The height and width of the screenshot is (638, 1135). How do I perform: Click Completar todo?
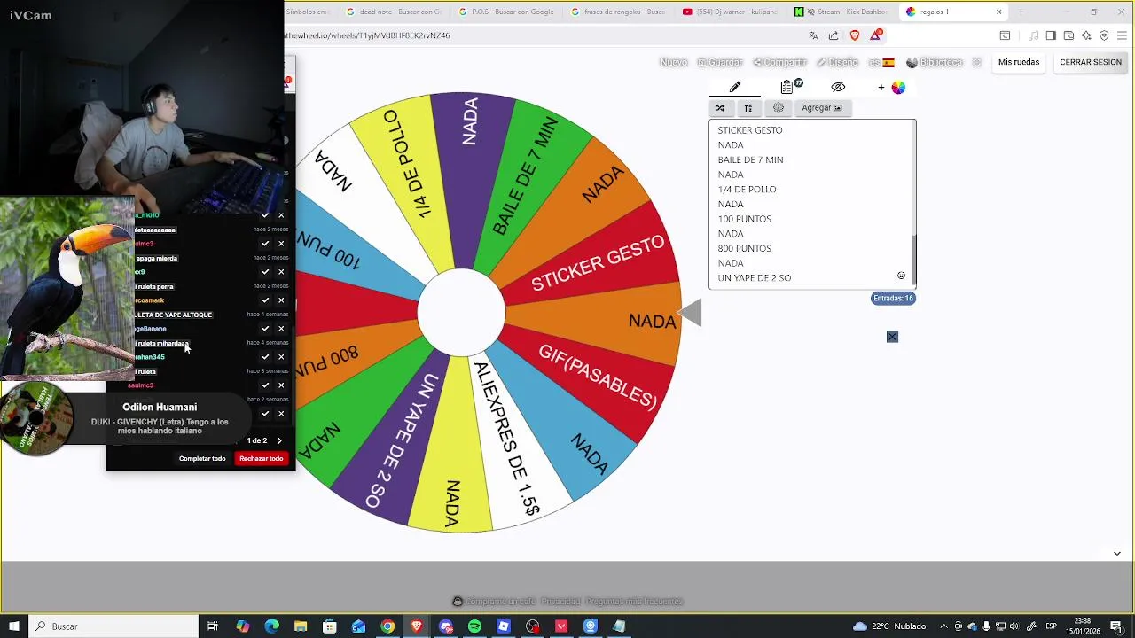pyautogui.click(x=202, y=458)
